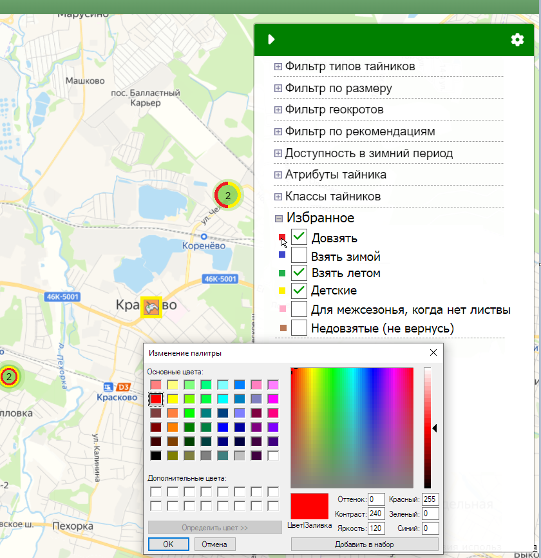Uncheck the Довзять checkbox
The width and height of the screenshot is (541, 558).
(299, 238)
